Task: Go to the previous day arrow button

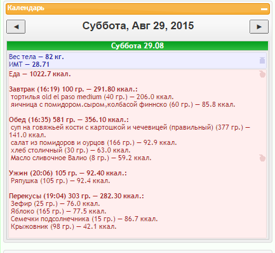Action: [x=16, y=27]
